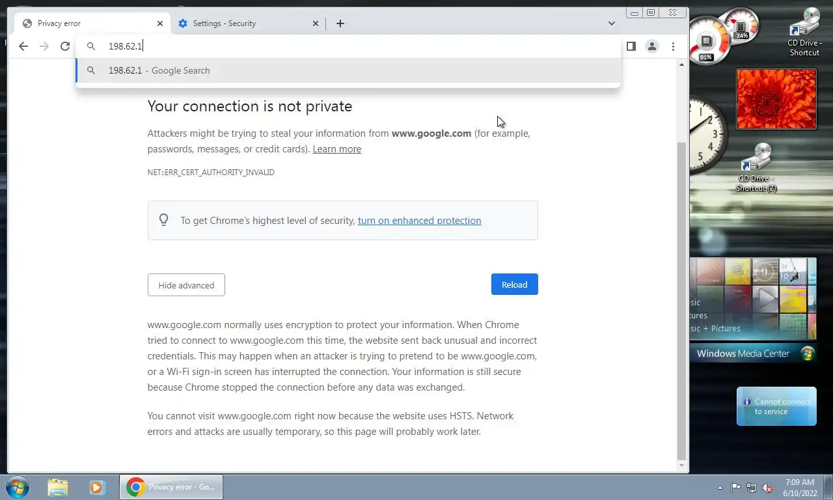The height and width of the screenshot is (500, 833).
Task: Click the Windows Media Center gadget title
Action: point(743,354)
